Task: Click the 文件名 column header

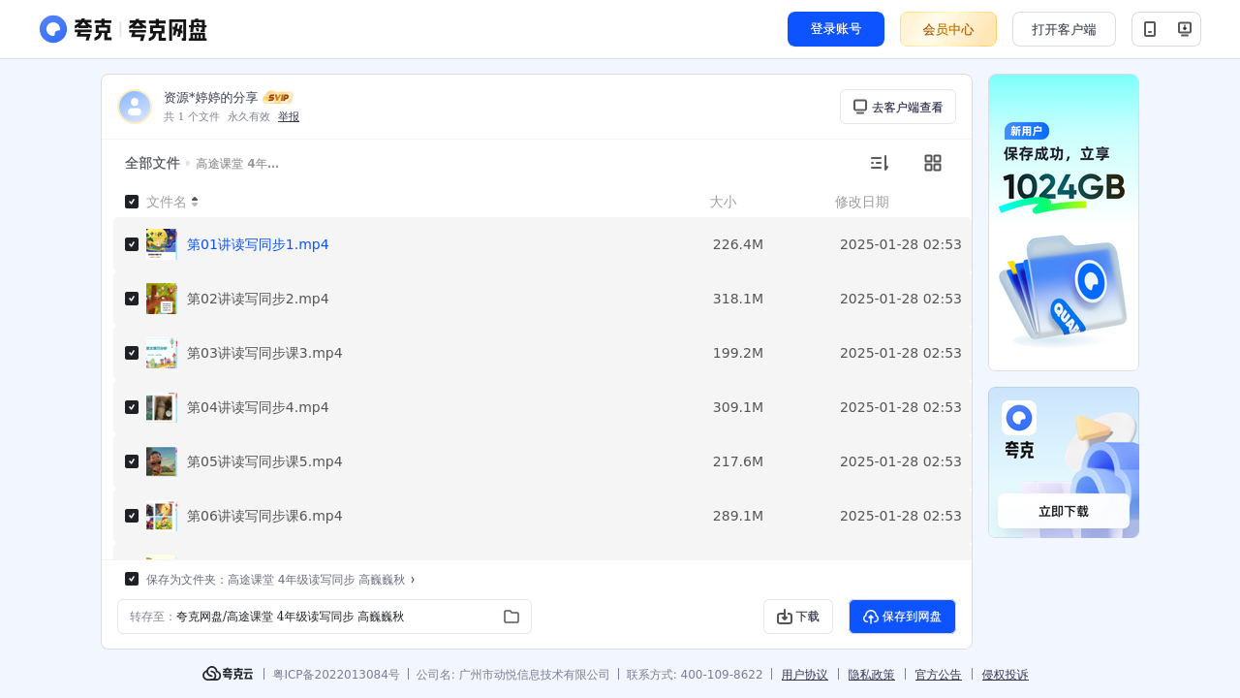Action: 167,202
